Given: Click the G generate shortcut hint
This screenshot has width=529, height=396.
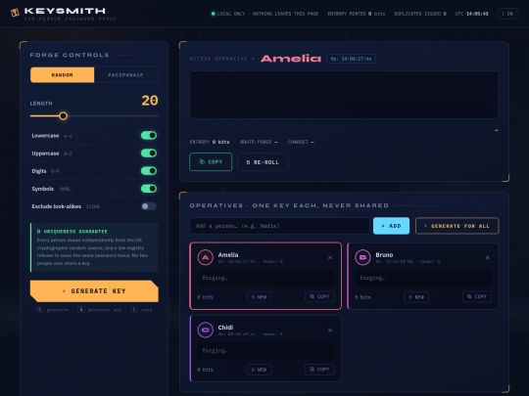Looking at the screenshot, I should point(53,309).
